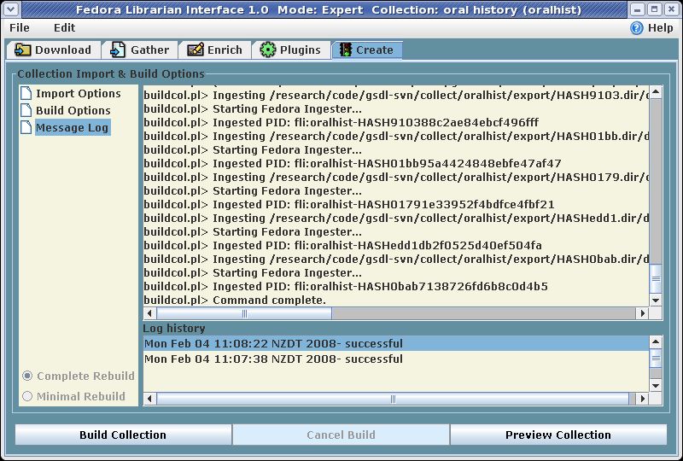683x461 pixels.
Task: Minimize the Fedora Librarian Interface window
Action: [637, 9]
